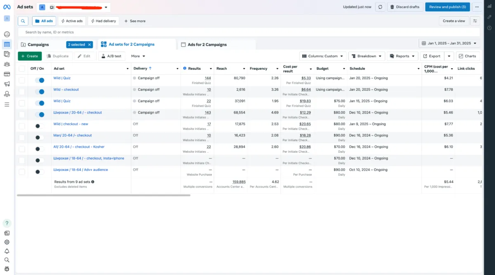Switch to the Campaigns tab

pos(38,45)
